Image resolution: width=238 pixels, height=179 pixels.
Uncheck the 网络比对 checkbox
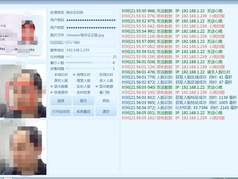pos(74,74)
